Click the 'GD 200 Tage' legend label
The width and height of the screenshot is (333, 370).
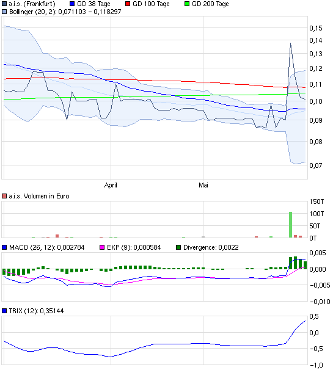[x=210, y=4]
